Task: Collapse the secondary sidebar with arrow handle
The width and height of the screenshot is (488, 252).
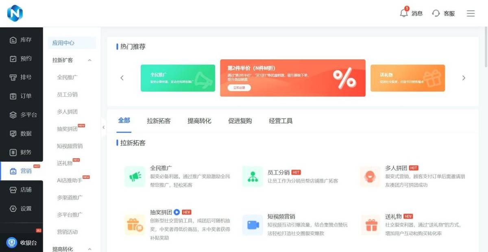Action: click(103, 127)
